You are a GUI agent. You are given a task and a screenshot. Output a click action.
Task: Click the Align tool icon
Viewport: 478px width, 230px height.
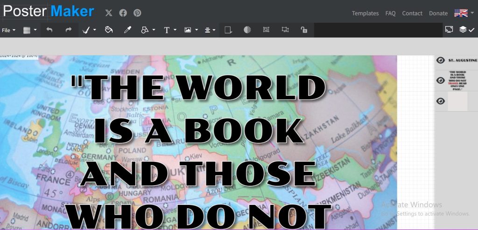208,30
